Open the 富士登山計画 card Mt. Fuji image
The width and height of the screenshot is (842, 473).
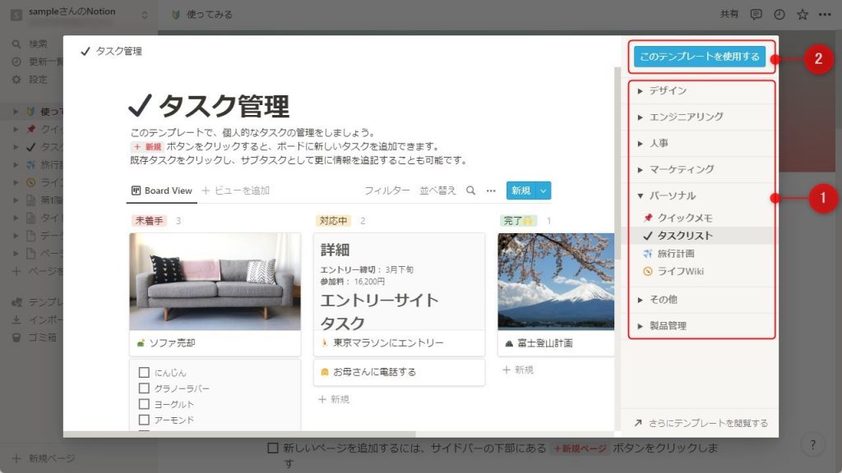556,281
